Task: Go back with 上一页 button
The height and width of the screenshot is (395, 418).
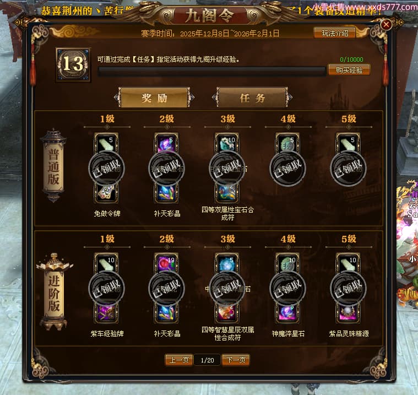Action: pyautogui.click(x=179, y=360)
